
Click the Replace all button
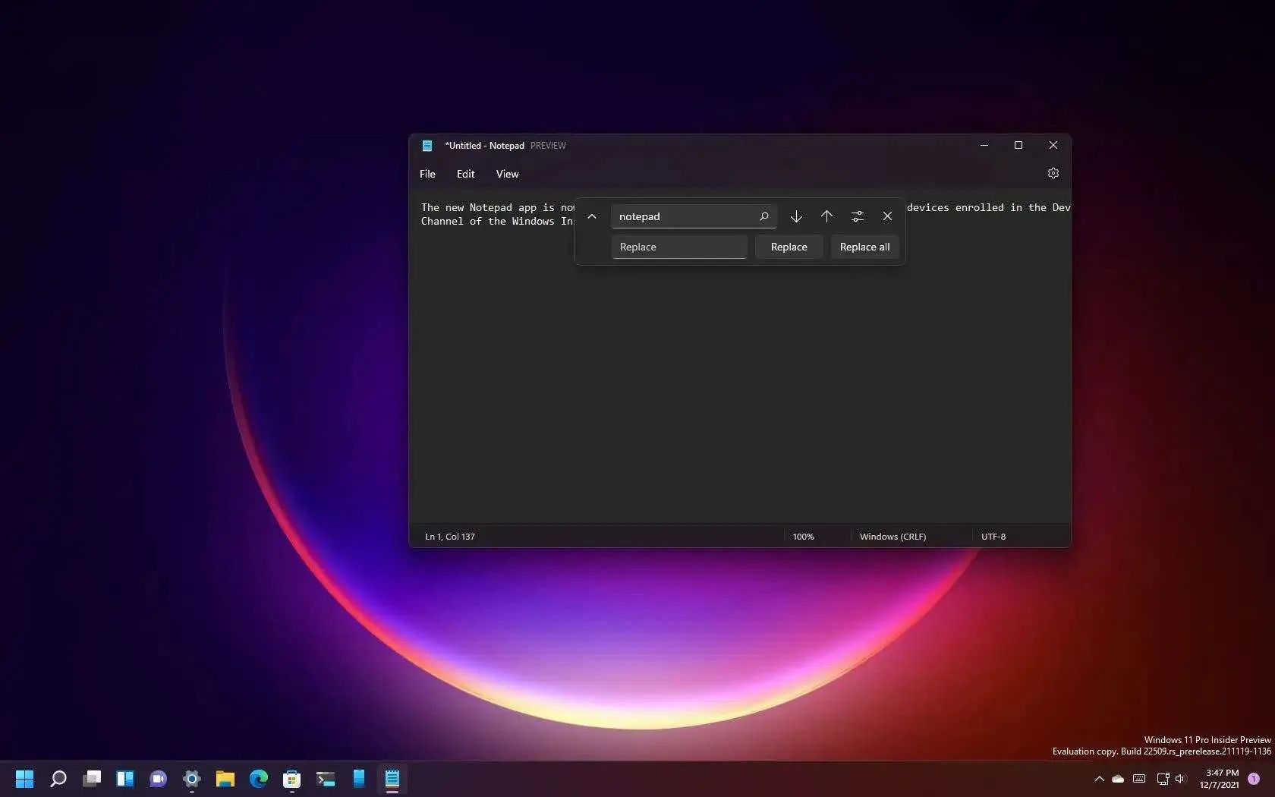click(x=864, y=247)
